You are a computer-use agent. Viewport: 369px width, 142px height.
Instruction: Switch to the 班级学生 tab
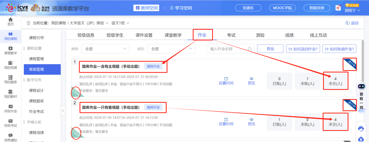pyautogui.click(x=115, y=35)
